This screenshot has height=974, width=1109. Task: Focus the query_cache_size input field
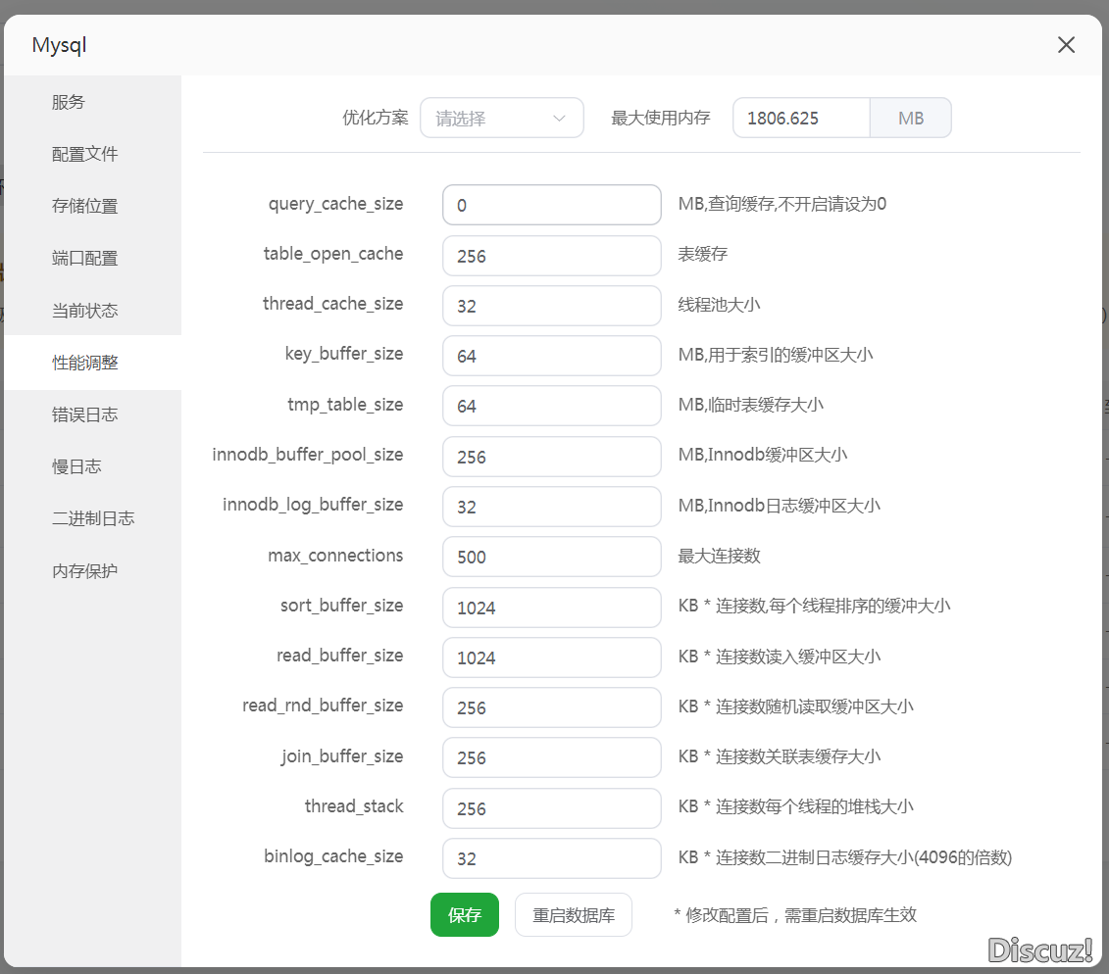tap(551, 206)
